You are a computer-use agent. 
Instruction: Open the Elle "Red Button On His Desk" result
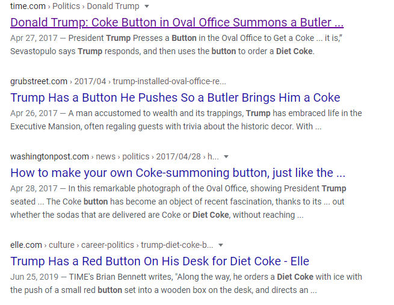[x=159, y=261]
